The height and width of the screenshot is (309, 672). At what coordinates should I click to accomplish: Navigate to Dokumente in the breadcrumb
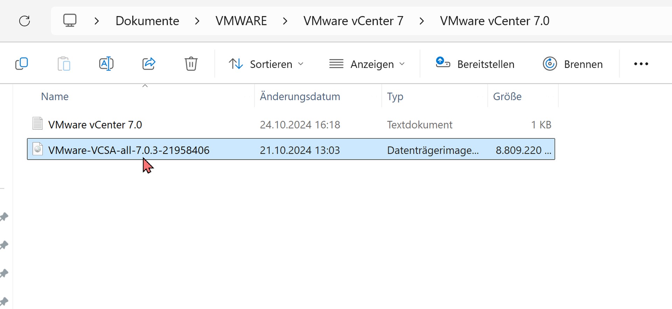147,21
